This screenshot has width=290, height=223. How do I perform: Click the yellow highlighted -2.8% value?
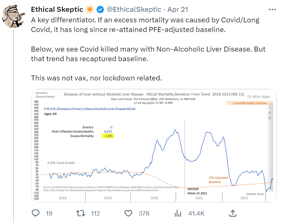[x=108, y=136]
